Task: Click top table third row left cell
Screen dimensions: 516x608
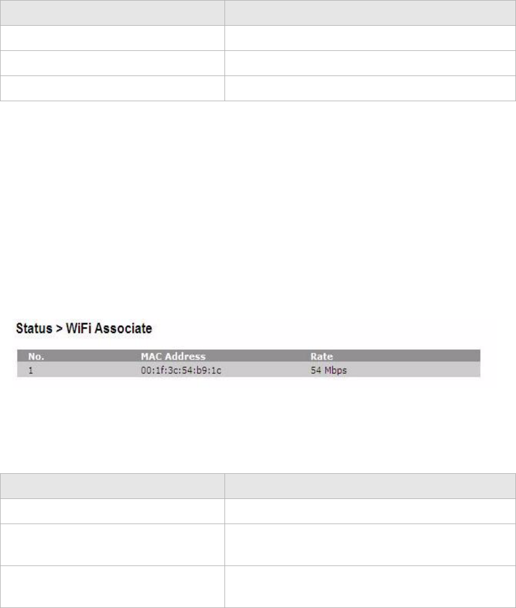Action: [x=113, y=63]
